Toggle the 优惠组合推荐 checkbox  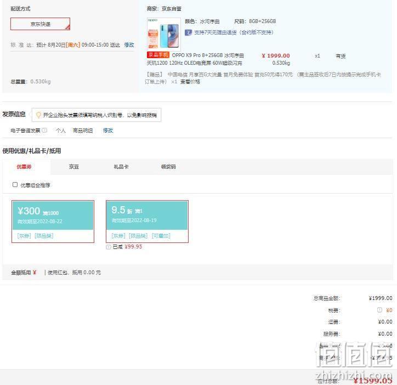pyautogui.click(x=15, y=185)
